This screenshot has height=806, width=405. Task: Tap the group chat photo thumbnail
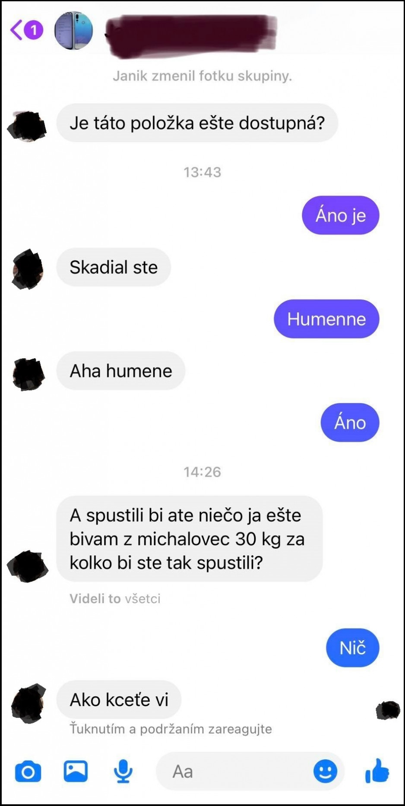click(x=73, y=30)
